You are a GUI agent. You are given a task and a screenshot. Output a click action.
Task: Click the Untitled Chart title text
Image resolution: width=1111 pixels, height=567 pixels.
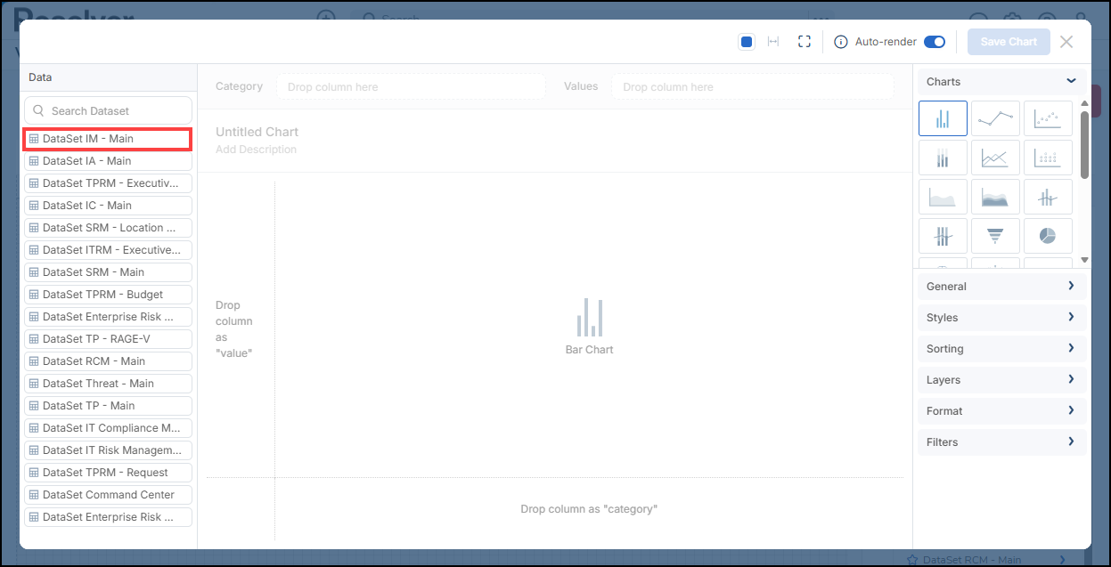257,132
